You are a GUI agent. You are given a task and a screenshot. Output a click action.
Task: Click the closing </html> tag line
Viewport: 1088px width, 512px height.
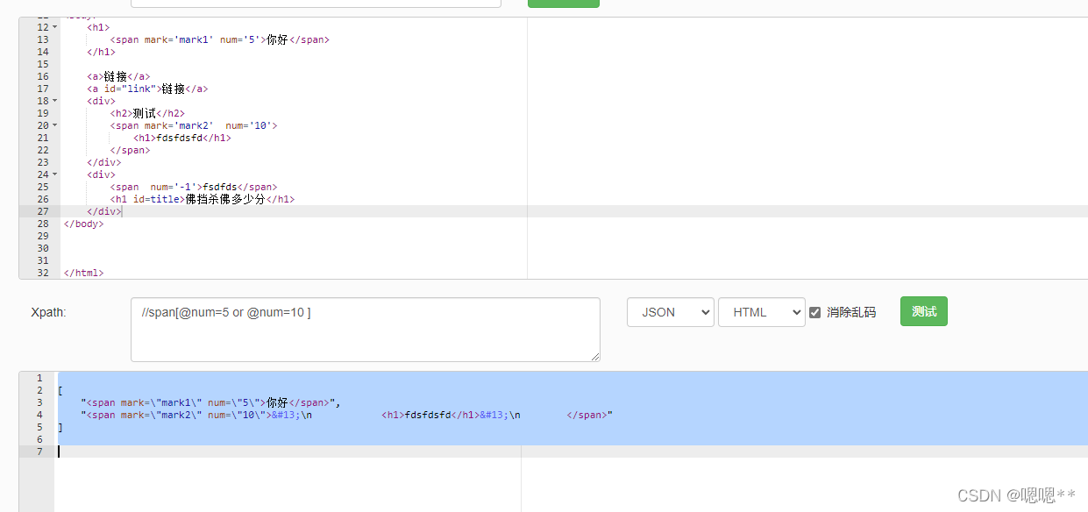[x=83, y=273]
